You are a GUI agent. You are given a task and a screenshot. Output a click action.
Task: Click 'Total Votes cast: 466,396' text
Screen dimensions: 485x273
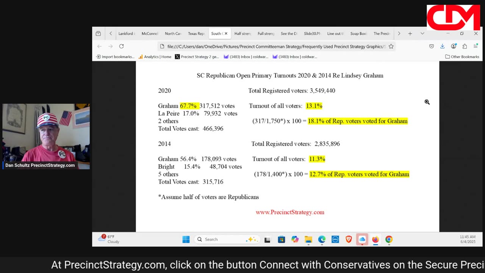tap(191, 129)
